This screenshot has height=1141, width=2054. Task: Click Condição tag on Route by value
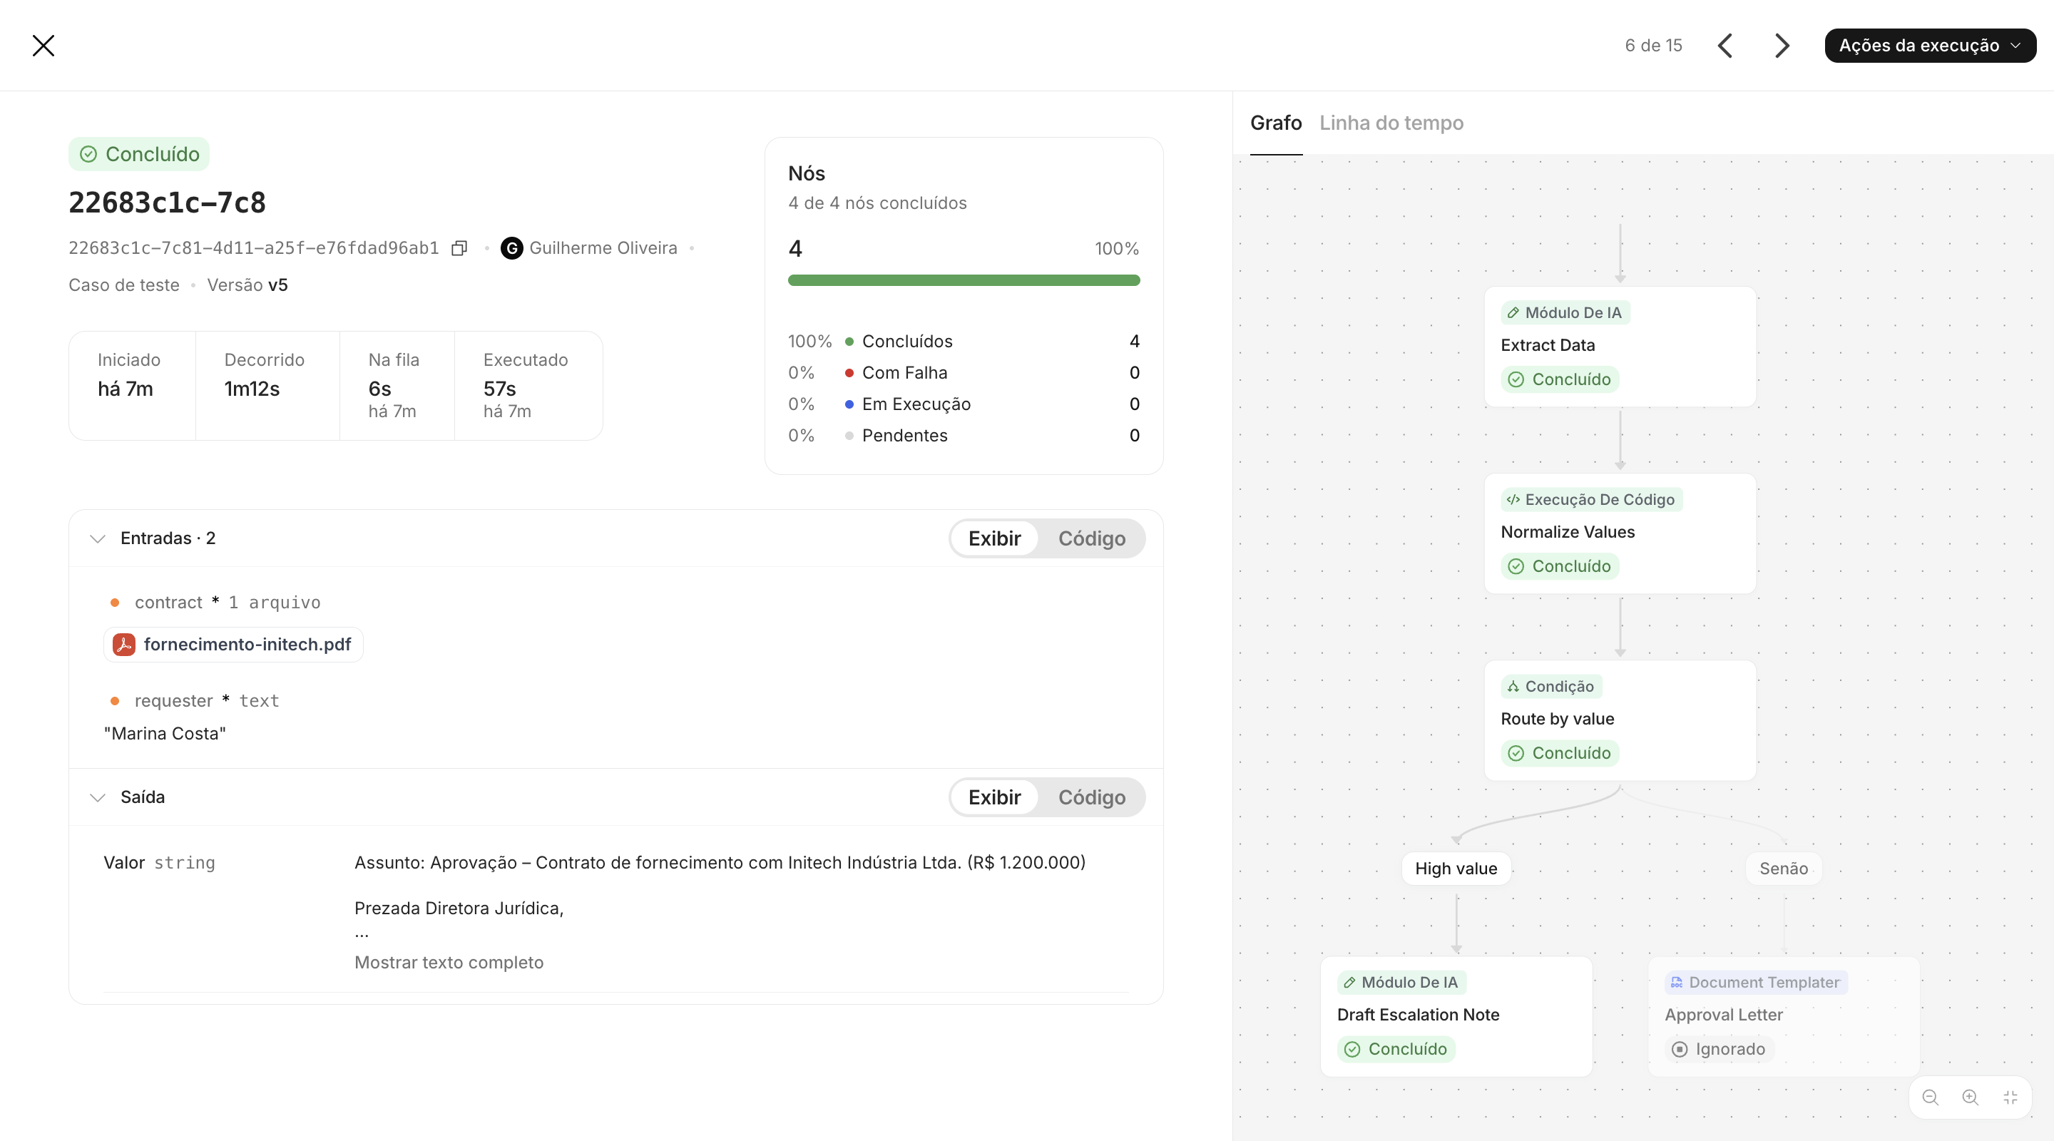pos(1551,687)
